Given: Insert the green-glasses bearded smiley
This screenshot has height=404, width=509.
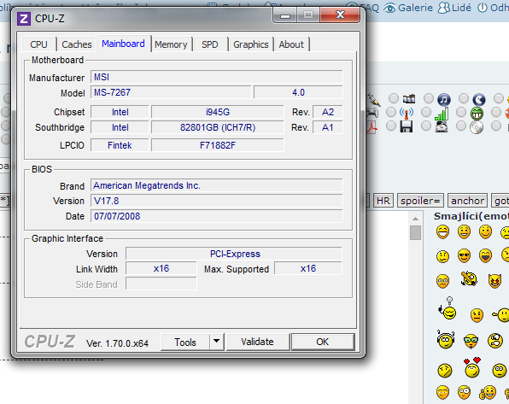Looking at the screenshot, I should pyautogui.click(x=471, y=342).
